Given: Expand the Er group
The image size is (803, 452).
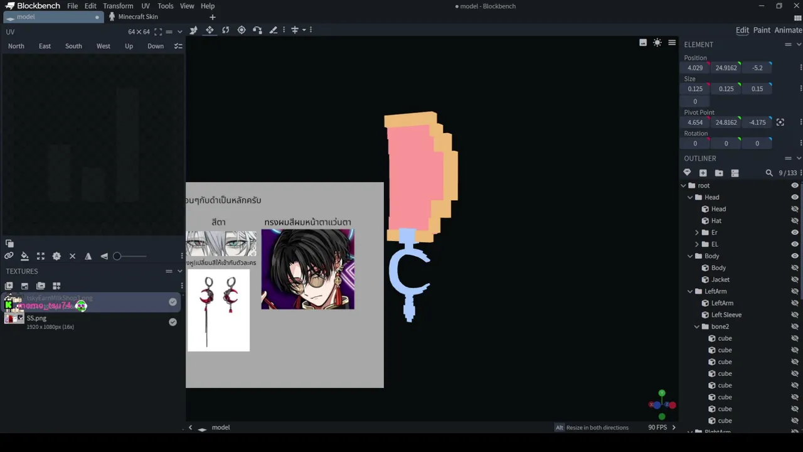Looking at the screenshot, I should click(x=697, y=233).
